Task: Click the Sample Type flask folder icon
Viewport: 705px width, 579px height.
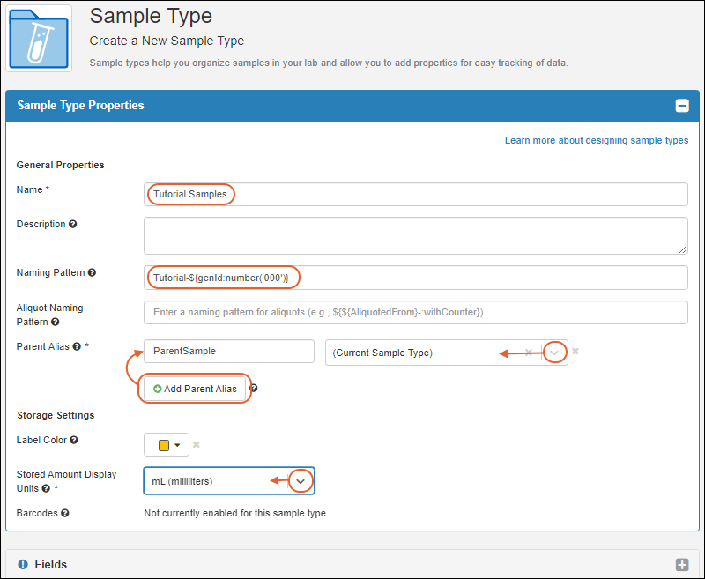Action: click(x=39, y=38)
